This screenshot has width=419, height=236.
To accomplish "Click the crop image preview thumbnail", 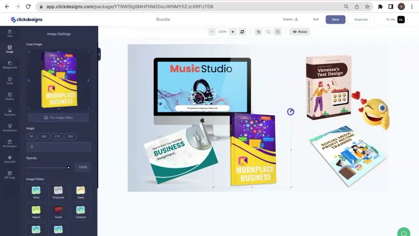I will [x=59, y=80].
